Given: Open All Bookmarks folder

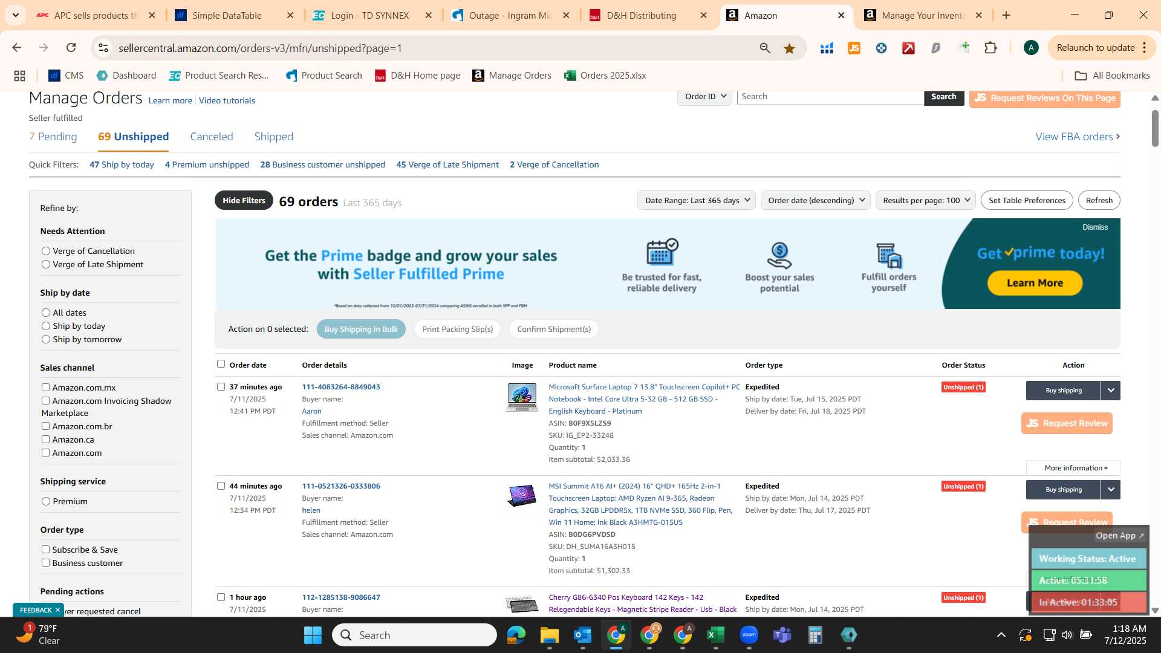Looking at the screenshot, I should coord(1112,76).
